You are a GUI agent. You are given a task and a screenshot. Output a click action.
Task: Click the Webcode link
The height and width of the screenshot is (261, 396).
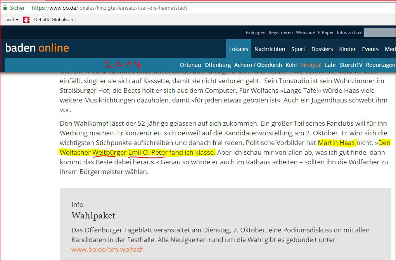(x=305, y=32)
